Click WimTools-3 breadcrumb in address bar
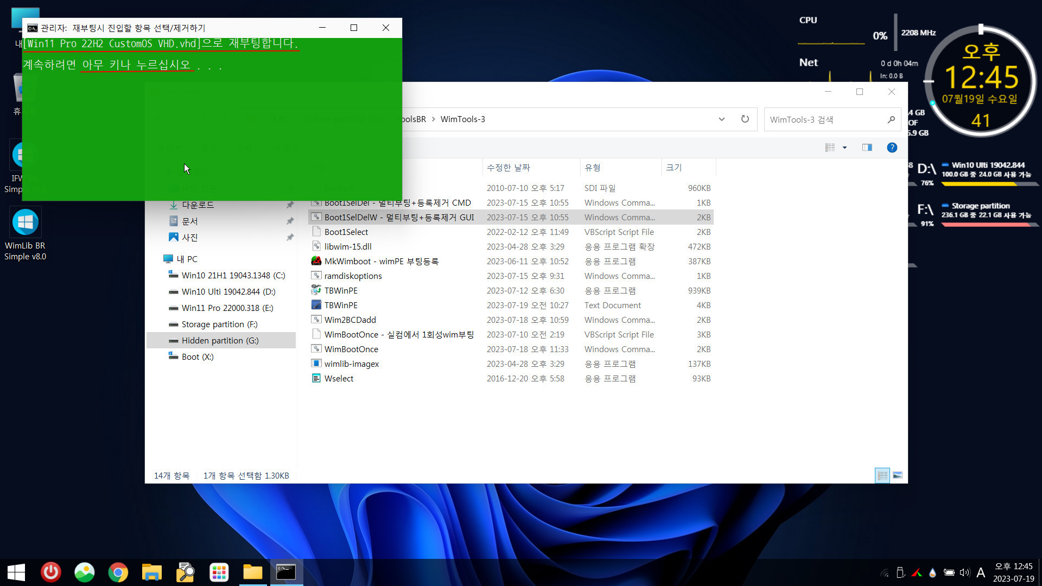This screenshot has height=586, width=1042. coord(462,119)
